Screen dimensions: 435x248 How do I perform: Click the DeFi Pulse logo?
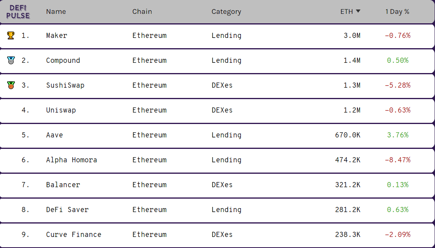(x=18, y=12)
